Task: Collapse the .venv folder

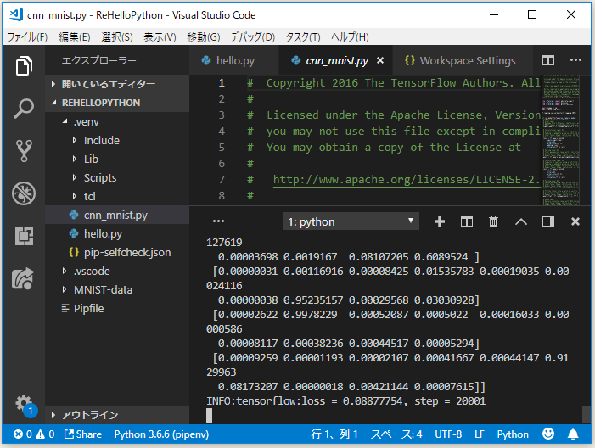Action: pyautogui.click(x=117, y=122)
